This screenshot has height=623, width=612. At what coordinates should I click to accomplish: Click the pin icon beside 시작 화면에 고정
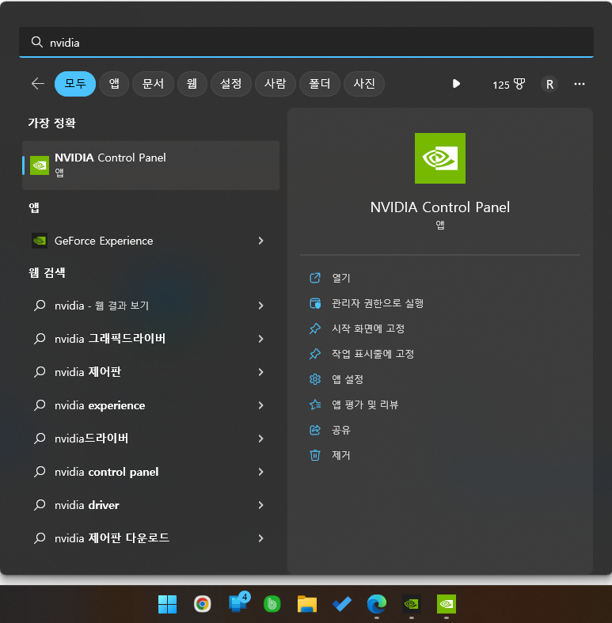pyautogui.click(x=315, y=329)
